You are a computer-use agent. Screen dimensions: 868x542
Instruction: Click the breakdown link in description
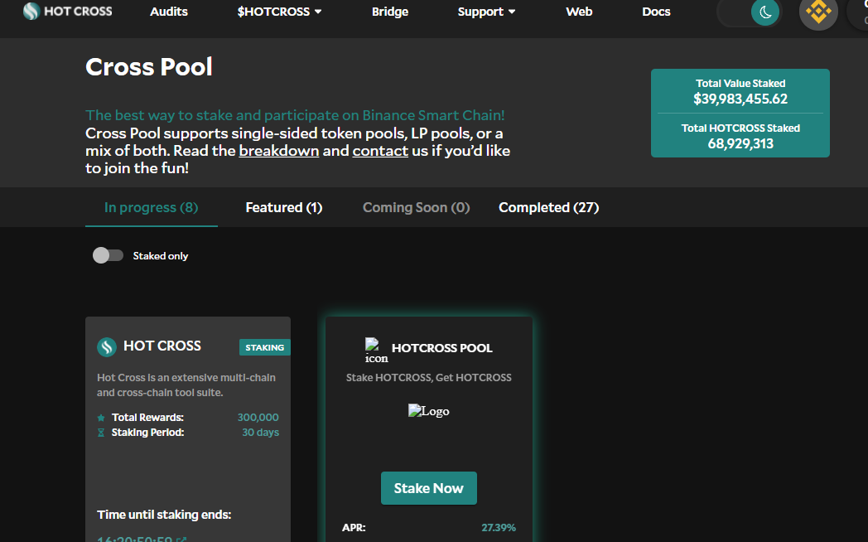point(278,151)
